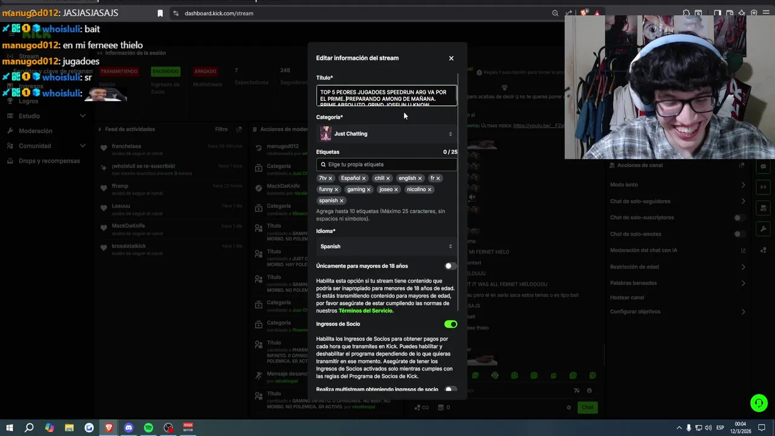This screenshot has width=775, height=436.
Task: Open the Idioma dropdown set to Spanish
Action: 386,246
